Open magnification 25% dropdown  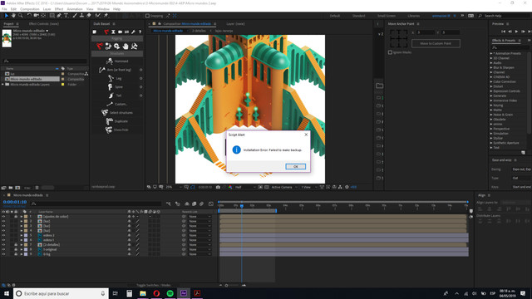click(x=174, y=187)
